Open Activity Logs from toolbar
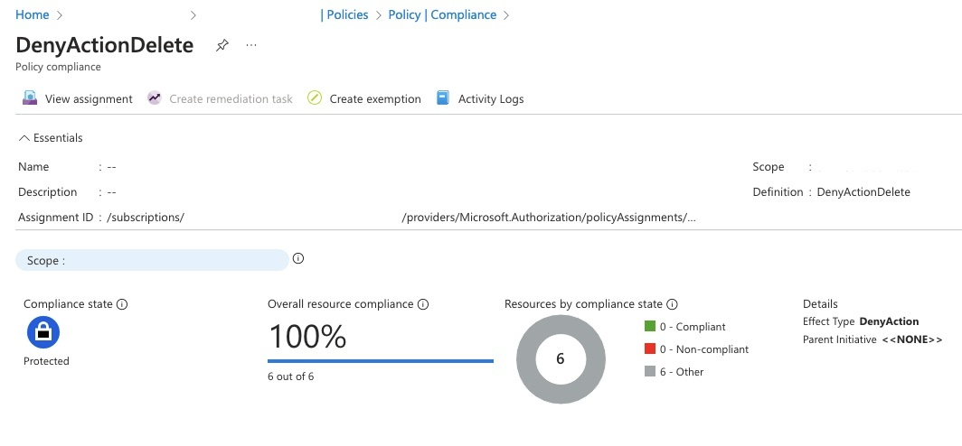962x446 pixels. pos(480,98)
